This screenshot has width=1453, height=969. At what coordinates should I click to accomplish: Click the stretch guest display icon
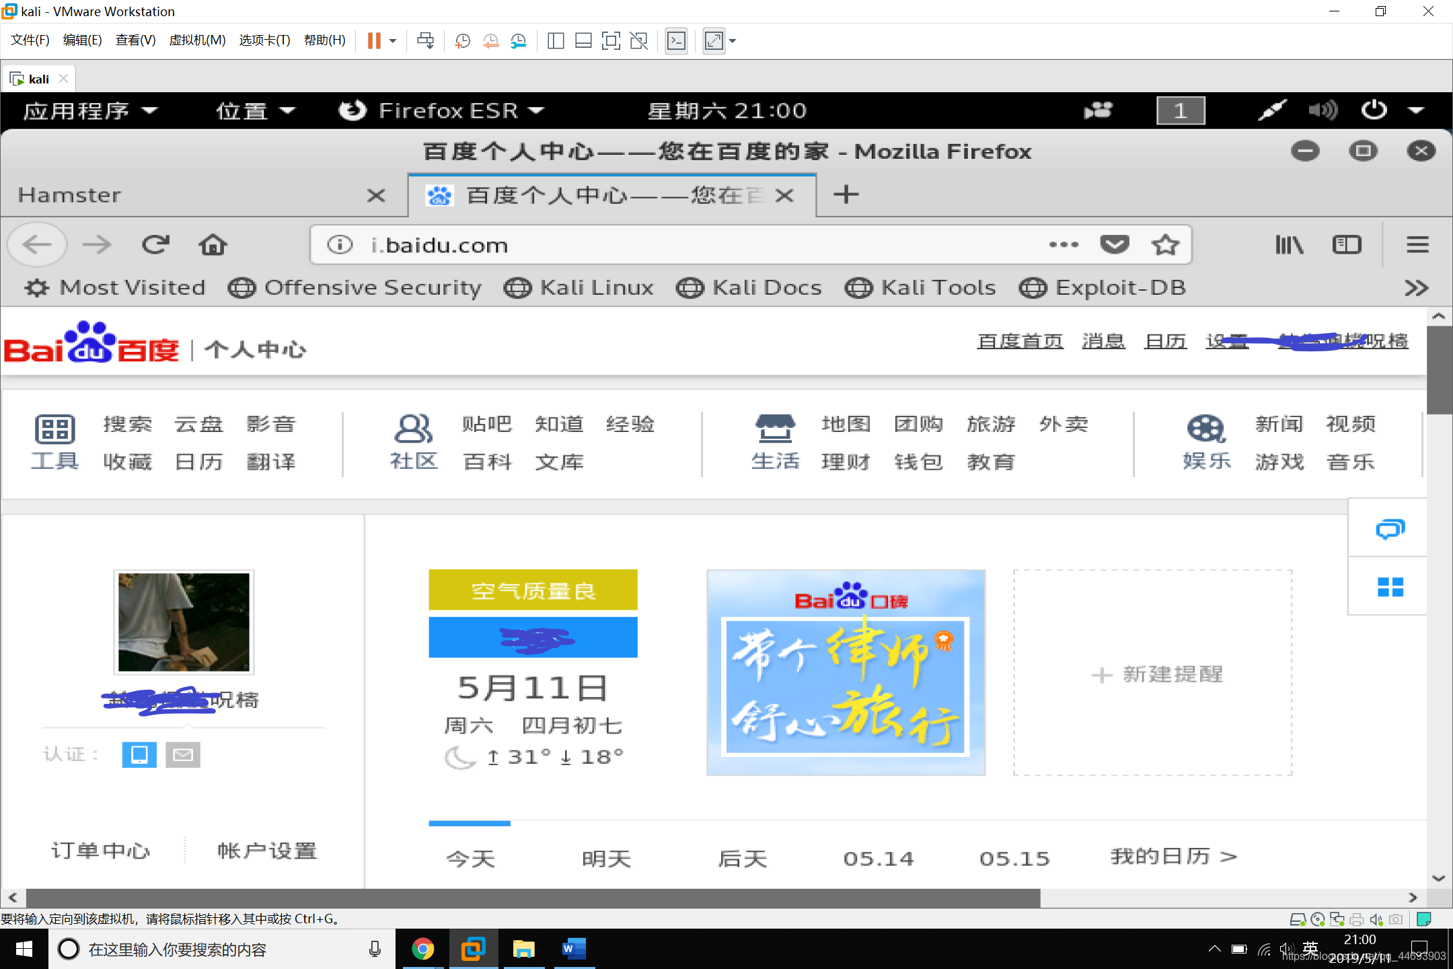[714, 41]
